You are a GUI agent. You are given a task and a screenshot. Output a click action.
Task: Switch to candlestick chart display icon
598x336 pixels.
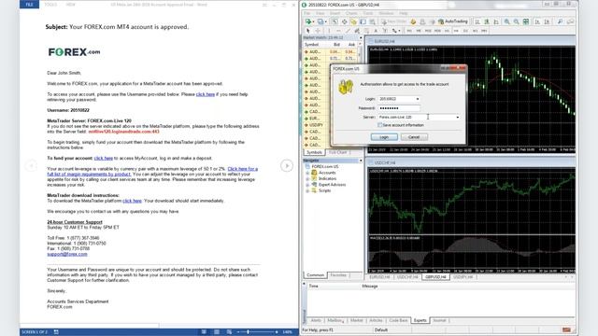(x=487, y=21)
